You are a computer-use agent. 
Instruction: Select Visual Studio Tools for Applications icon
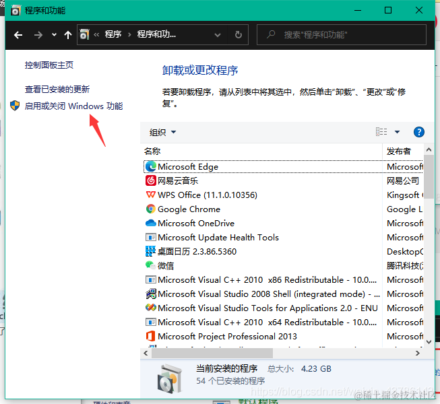[151, 308]
